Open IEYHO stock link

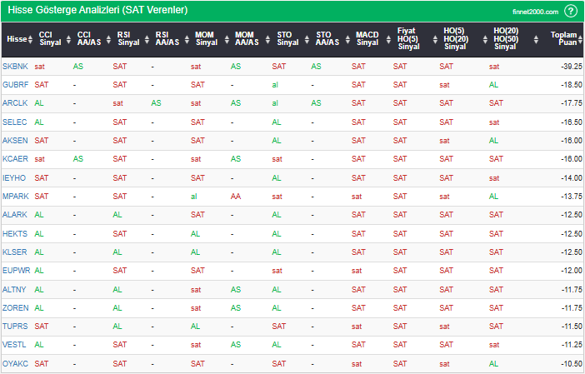[x=14, y=178]
